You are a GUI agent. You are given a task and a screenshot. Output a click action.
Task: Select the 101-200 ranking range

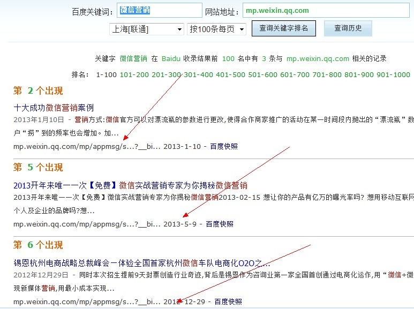[x=134, y=74]
